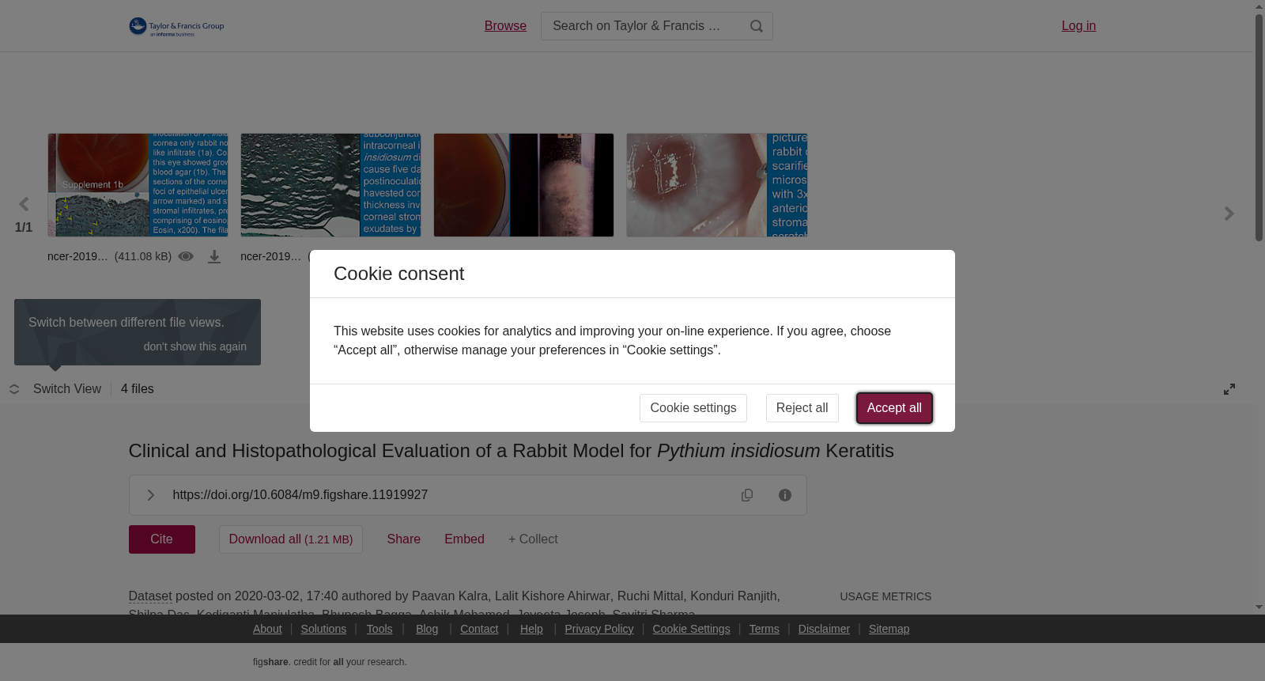Open the Sitemap footer link
This screenshot has height=681, width=1265.
(889, 629)
